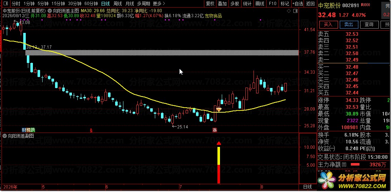Click the red 主力净额 bar indicator
This screenshot has width=392, height=192.
tap(355, 164)
